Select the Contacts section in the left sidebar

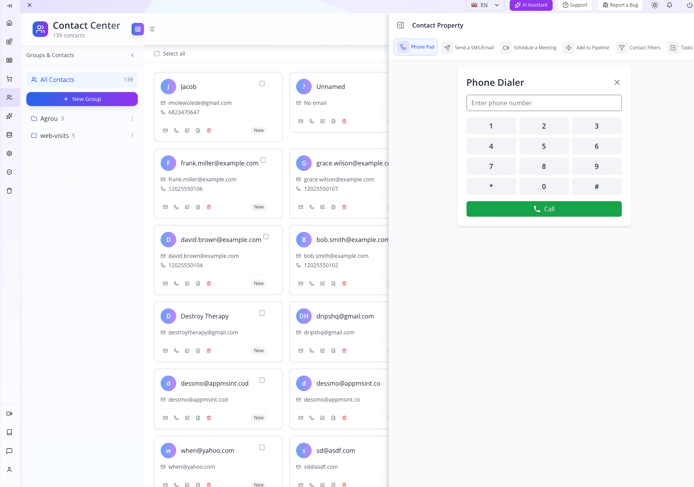[10, 97]
